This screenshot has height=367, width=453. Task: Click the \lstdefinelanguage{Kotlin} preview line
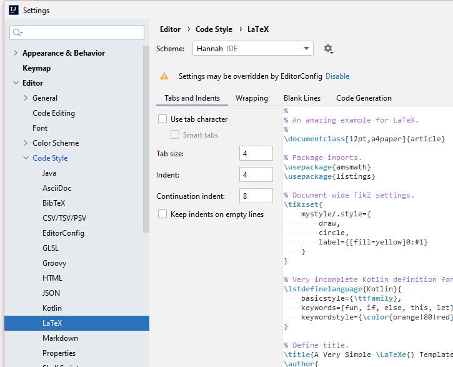[342, 289]
